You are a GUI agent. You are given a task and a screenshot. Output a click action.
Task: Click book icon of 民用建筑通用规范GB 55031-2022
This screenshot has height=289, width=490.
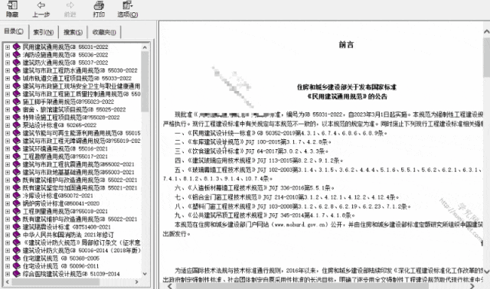17,47
